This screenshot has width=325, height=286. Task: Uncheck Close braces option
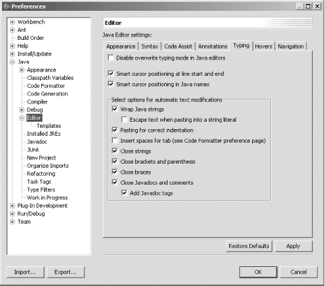pos(115,172)
